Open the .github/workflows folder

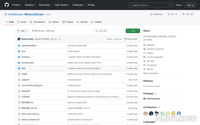point(29,45)
